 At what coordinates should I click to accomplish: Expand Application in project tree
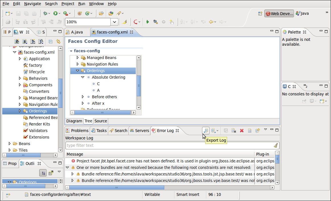tap(20, 58)
